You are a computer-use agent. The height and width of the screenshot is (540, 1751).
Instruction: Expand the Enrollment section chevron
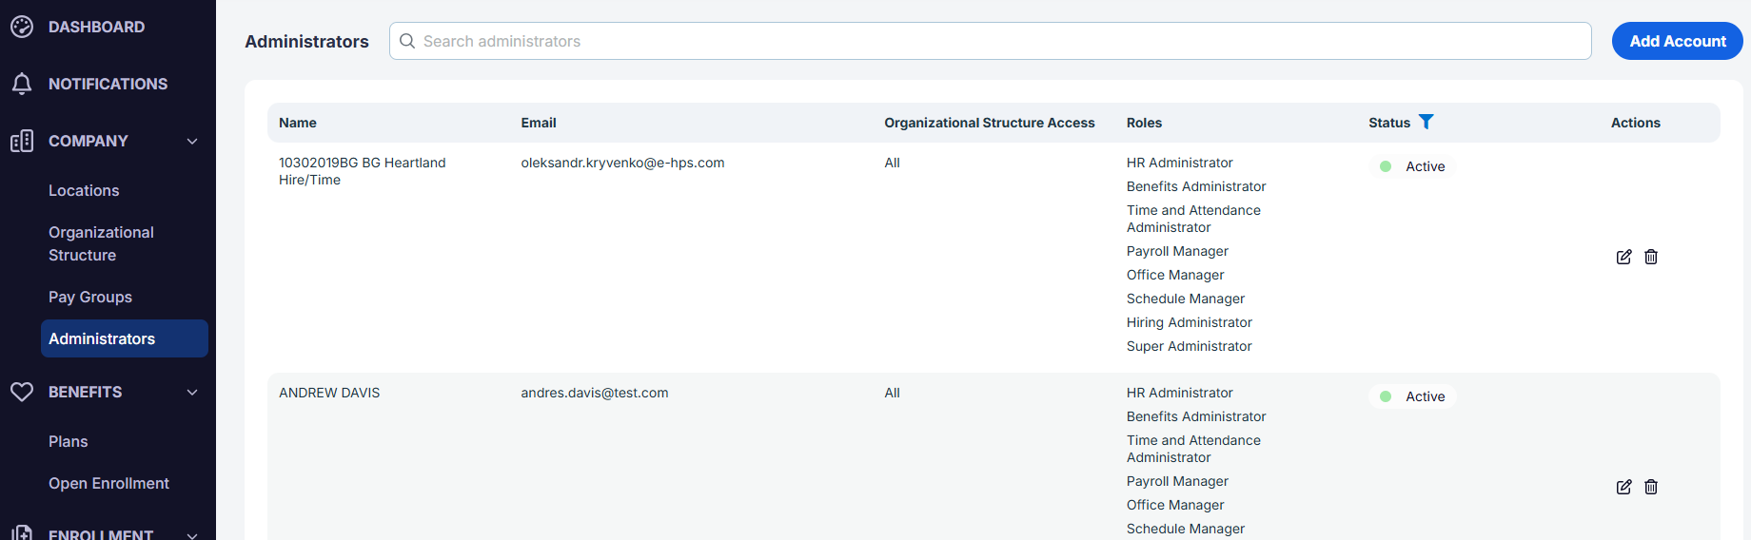[192, 534]
